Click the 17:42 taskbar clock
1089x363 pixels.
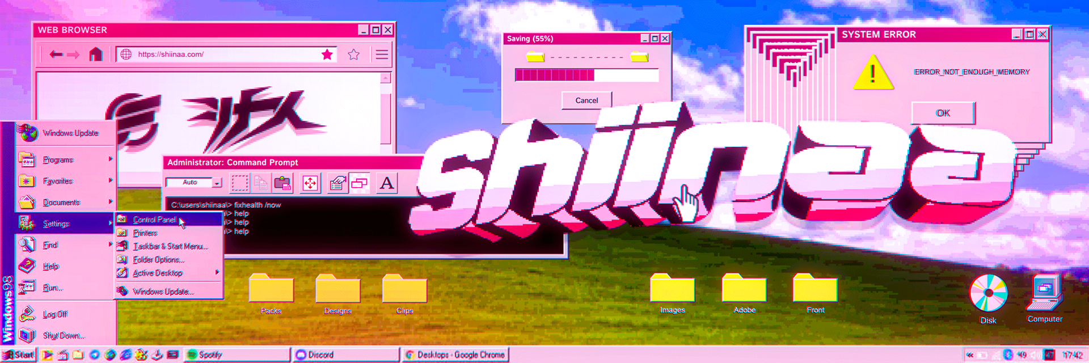coord(1073,355)
